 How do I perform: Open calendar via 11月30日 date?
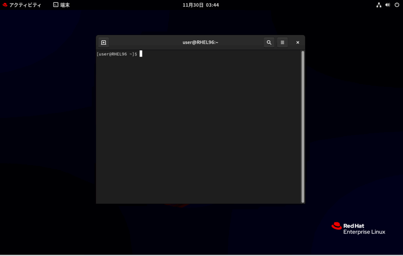coord(193,5)
